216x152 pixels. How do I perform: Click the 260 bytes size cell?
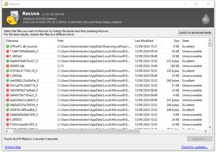click(173, 81)
